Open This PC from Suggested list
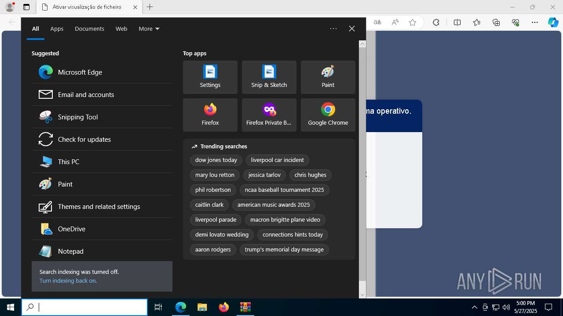This screenshot has height=316, width=563. coord(102,162)
